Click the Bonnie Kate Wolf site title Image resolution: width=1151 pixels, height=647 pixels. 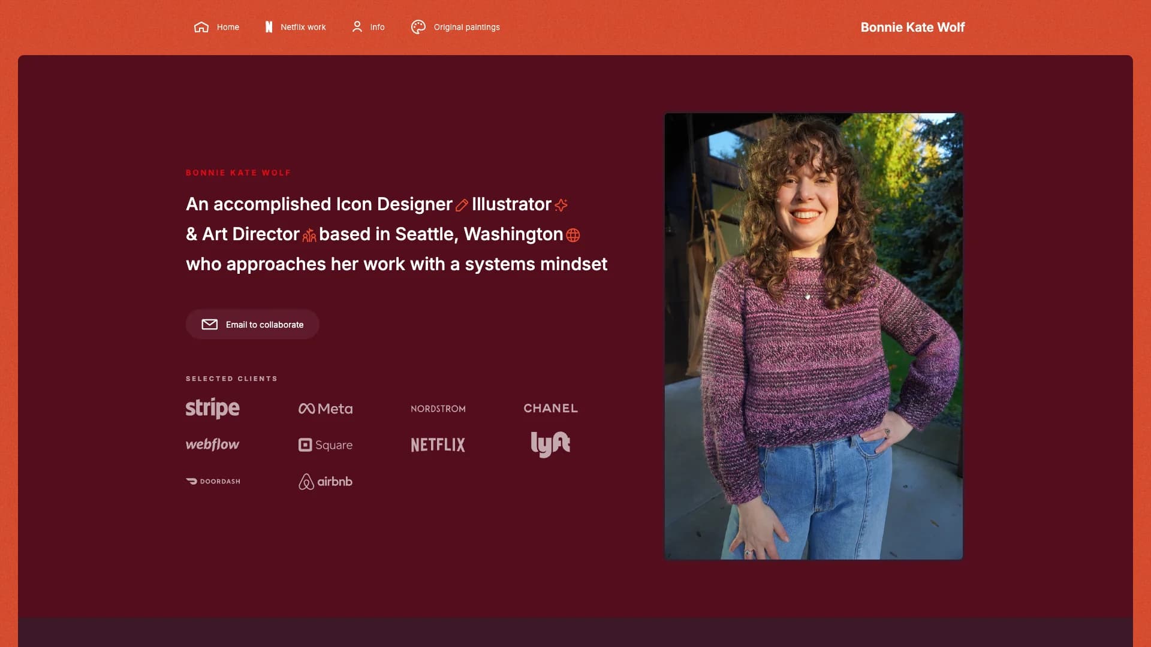tap(912, 27)
